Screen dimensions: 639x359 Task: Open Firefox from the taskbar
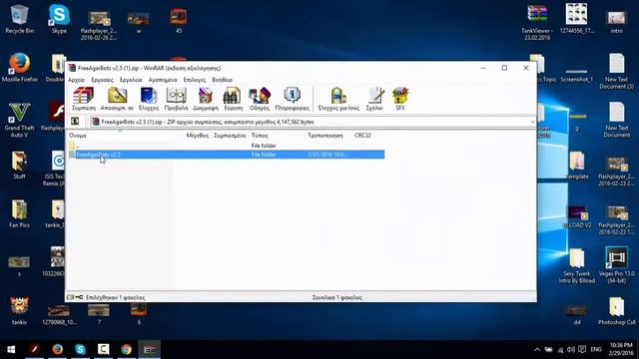(x=58, y=349)
